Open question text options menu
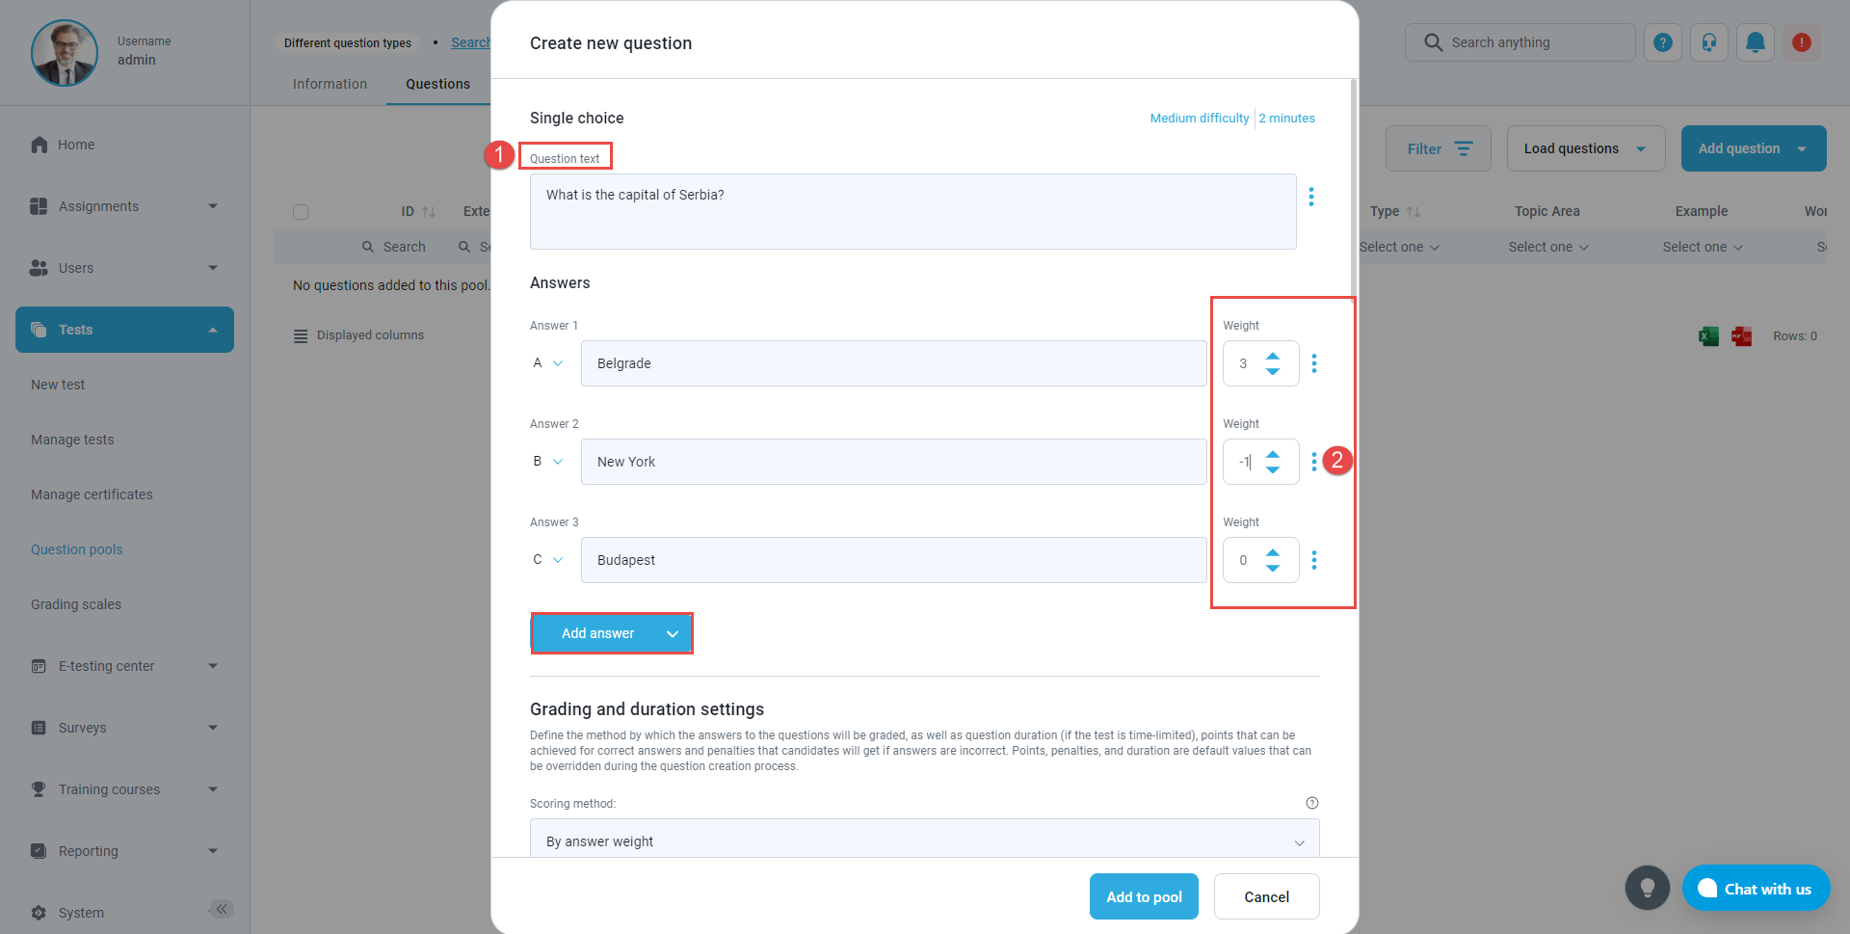This screenshot has height=934, width=1850. coord(1310,197)
